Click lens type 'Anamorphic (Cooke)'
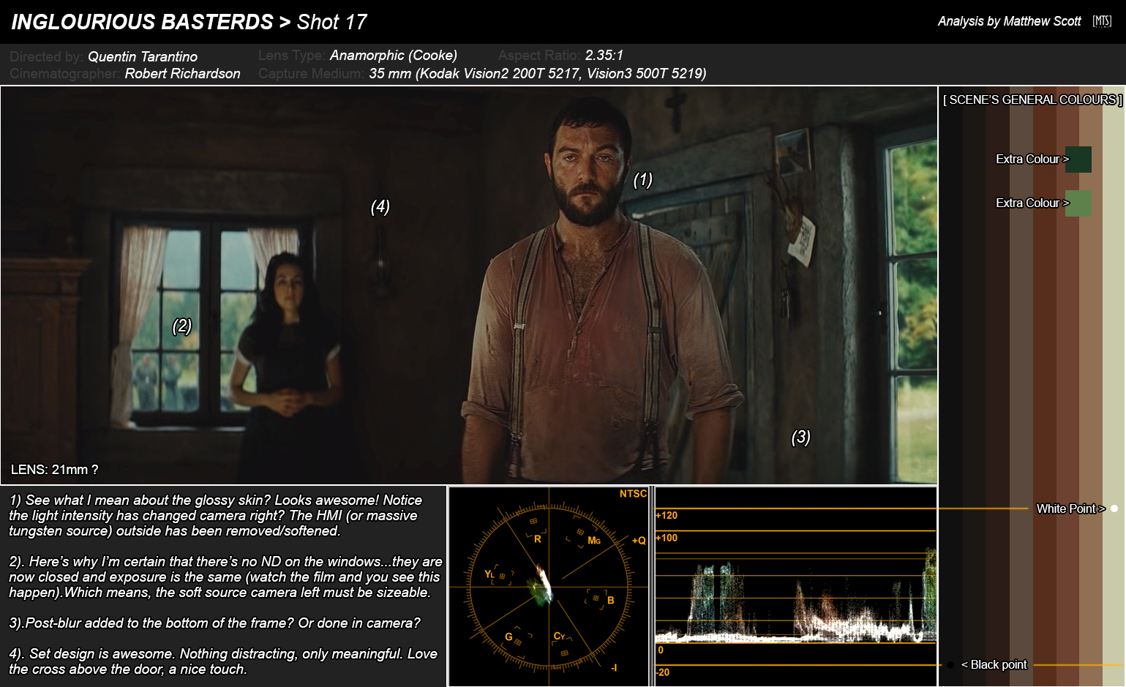Image resolution: width=1126 pixels, height=687 pixels. (394, 55)
